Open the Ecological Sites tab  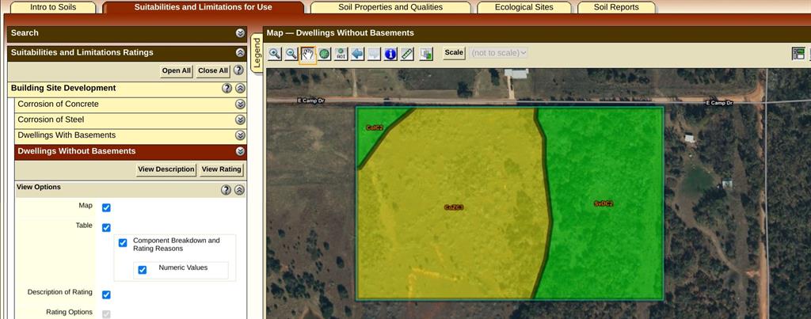point(524,7)
